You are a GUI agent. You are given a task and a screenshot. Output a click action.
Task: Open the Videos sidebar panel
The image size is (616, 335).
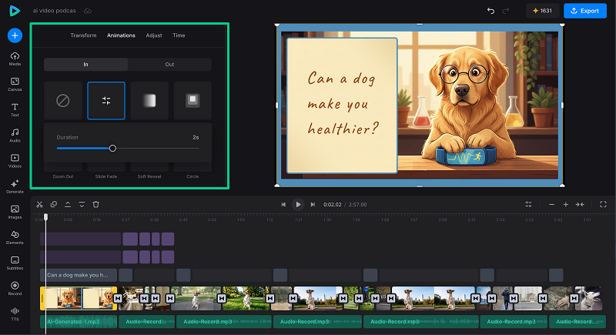click(15, 161)
